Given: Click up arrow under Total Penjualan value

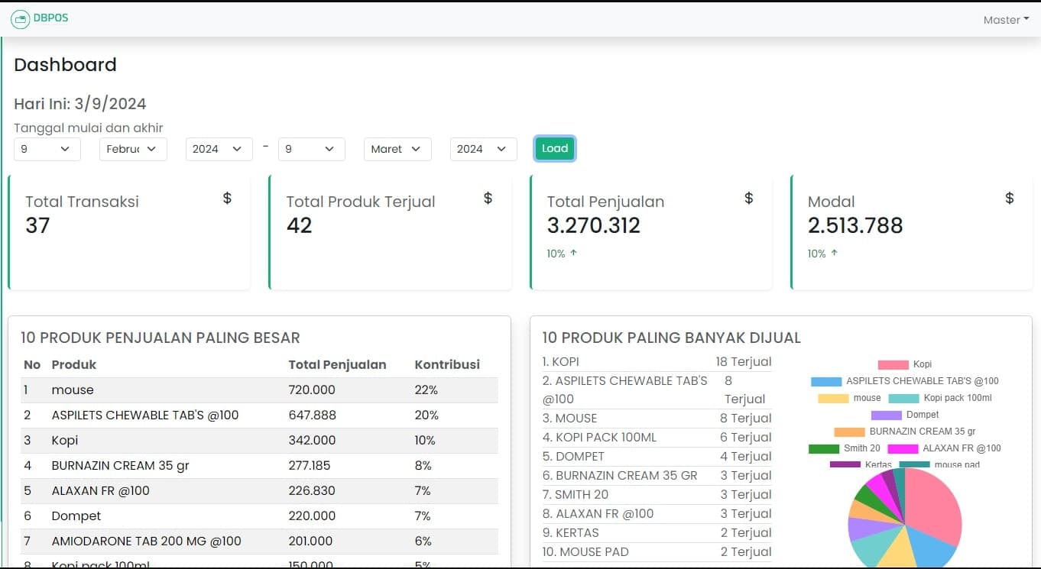Looking at the screenshot, I should 574,253.
